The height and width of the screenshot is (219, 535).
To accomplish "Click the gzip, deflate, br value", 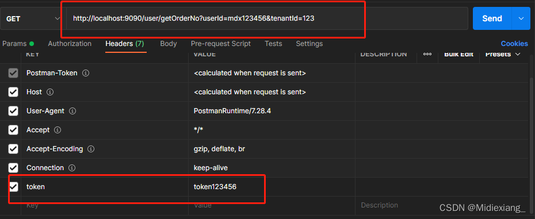I will pyautogui.click(x=219, y=149).
